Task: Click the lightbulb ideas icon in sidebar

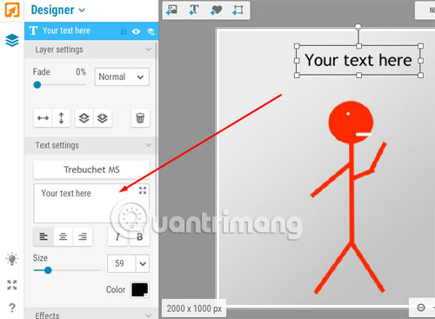Action: coord(12,259)
